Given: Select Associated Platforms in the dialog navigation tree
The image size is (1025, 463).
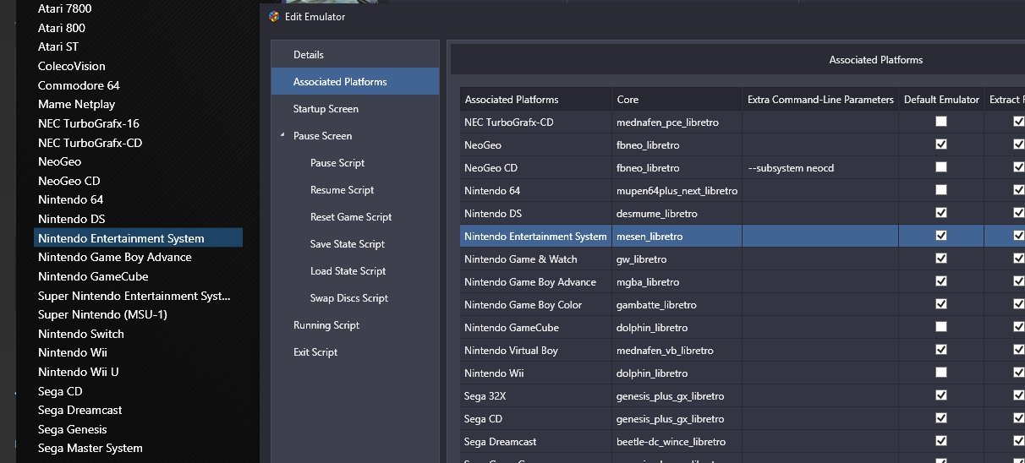Looking at the screenshot, I should pos(355,81).
